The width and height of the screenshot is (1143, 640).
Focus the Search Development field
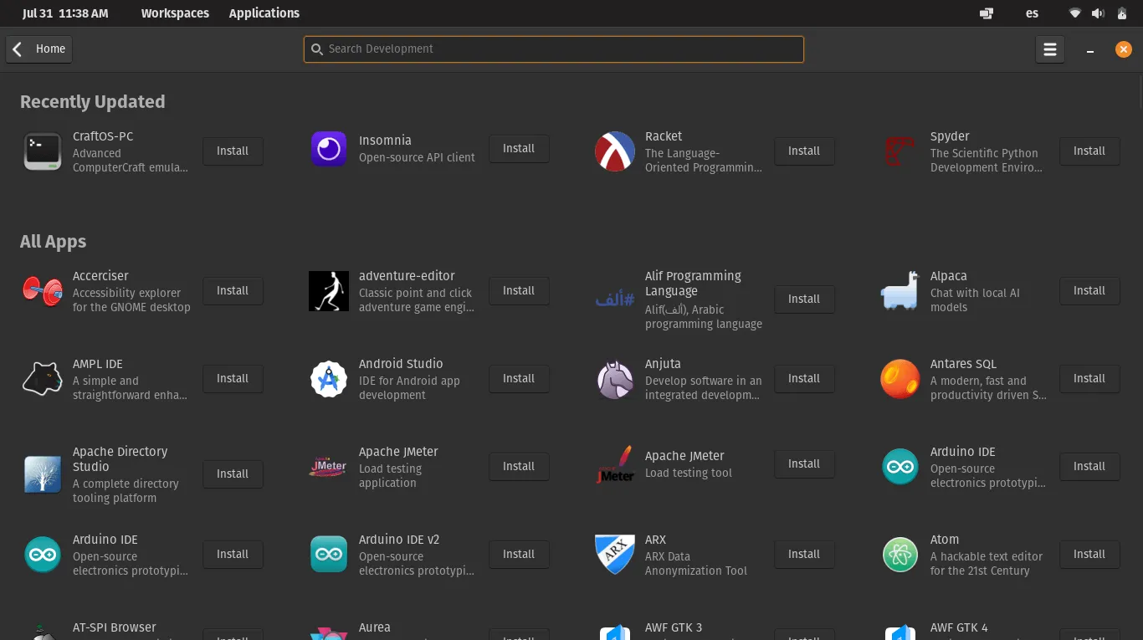[x=554, y=49]
